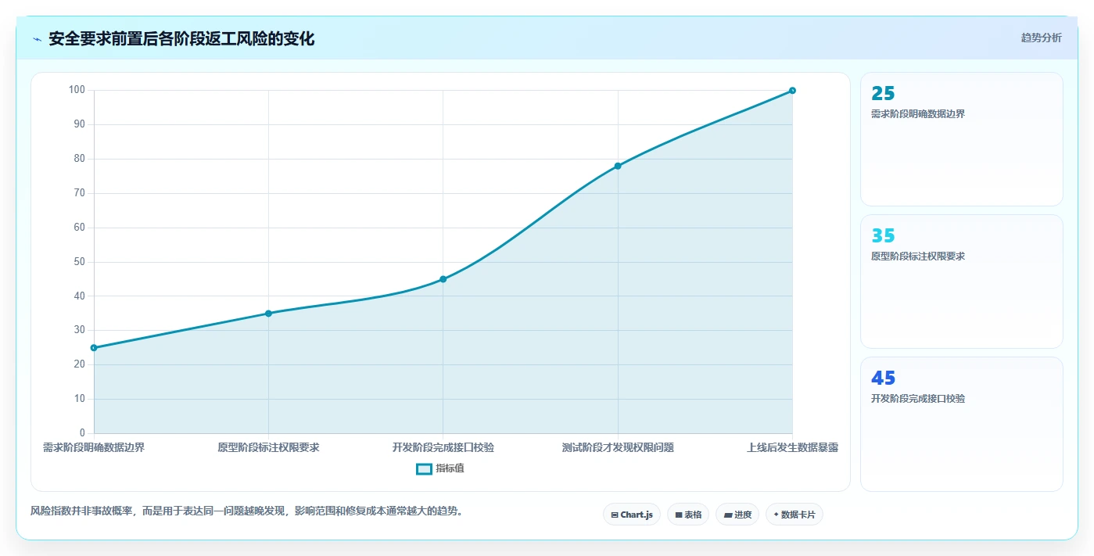This screenshot has height=556, width=1094.
Task: Click x-axis label 需求阶段明确数据边界
Action: click(x=94, y=448)
